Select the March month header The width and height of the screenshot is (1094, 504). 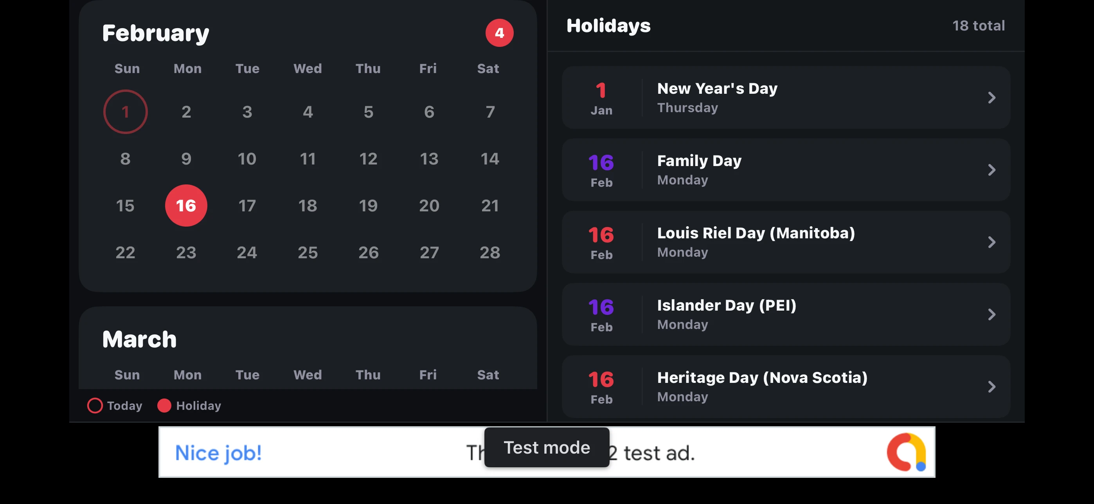point(139,338)
